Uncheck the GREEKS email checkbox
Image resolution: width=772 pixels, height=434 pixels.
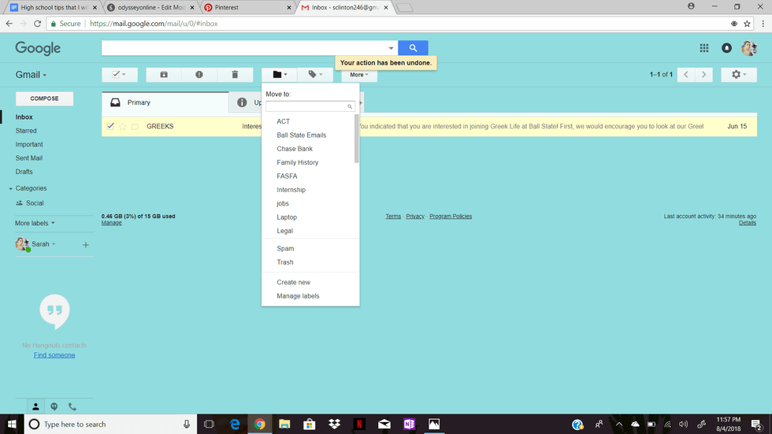111,126
